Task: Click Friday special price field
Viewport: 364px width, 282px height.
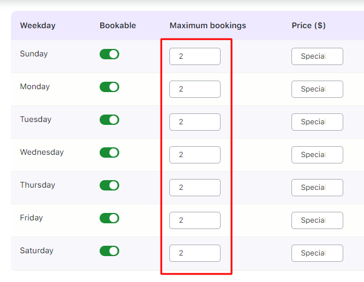Action: click(317, 220)
